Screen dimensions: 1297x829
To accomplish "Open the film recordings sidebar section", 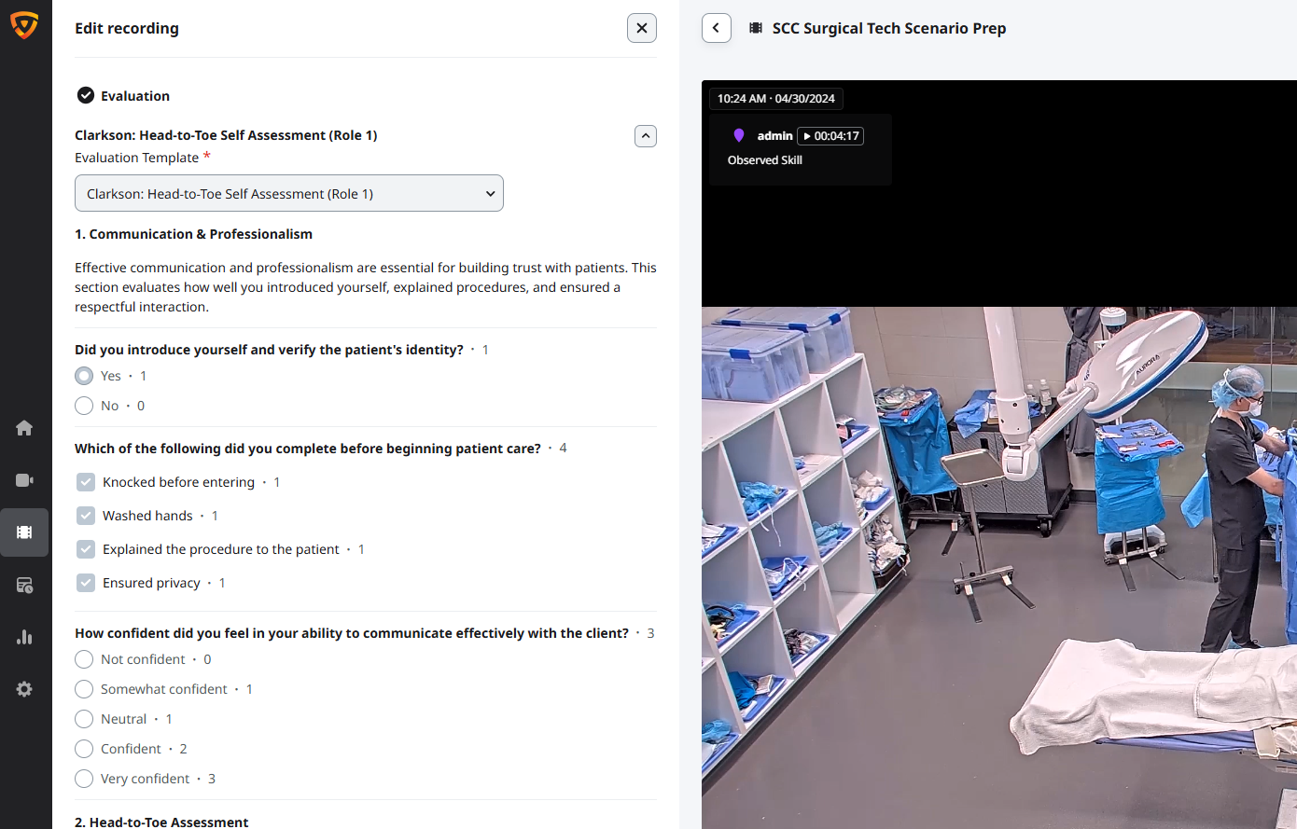I will coord(24,532).
